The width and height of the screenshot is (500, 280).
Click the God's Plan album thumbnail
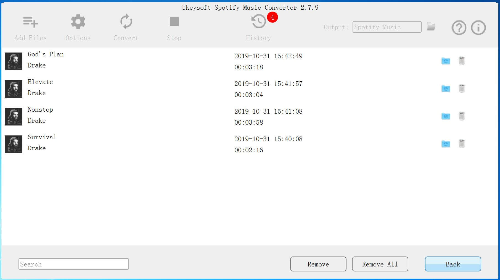coord(14,61)
